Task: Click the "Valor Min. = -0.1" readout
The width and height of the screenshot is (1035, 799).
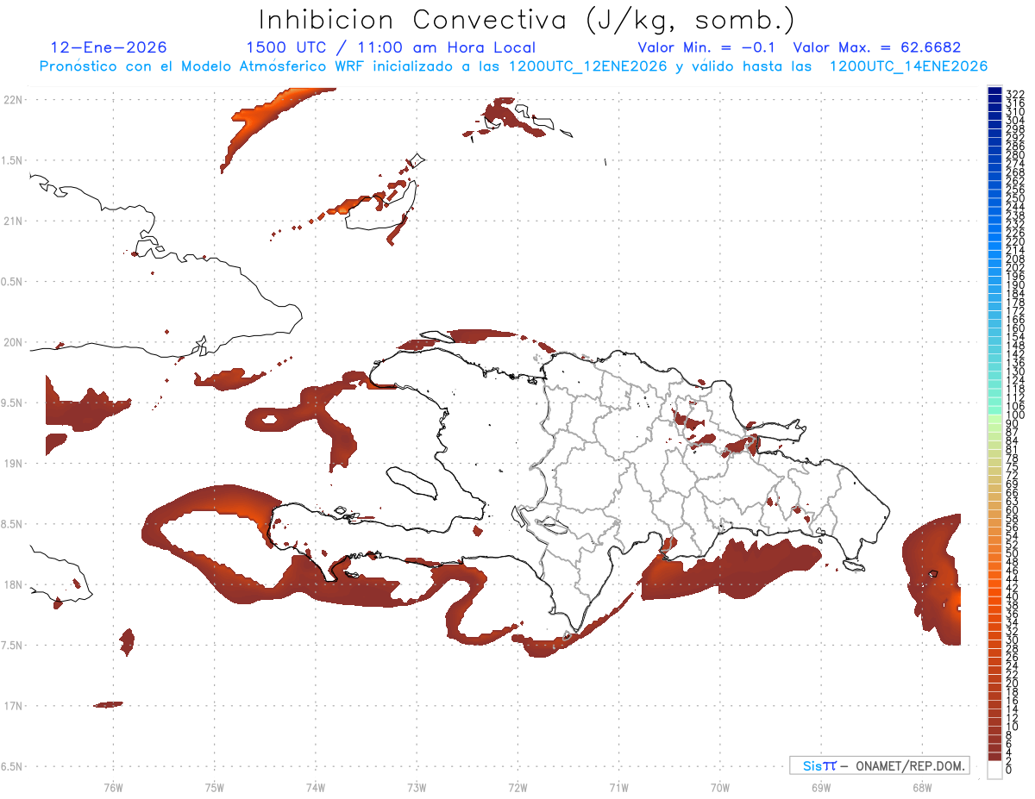Action: [x=707, y=47]
